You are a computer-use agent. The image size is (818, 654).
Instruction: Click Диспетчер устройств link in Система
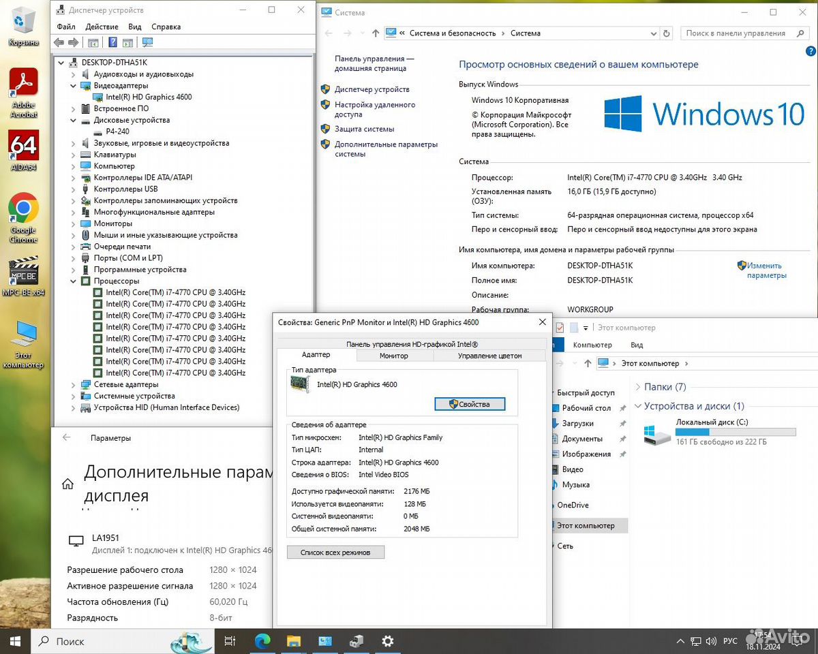(372, 89)
